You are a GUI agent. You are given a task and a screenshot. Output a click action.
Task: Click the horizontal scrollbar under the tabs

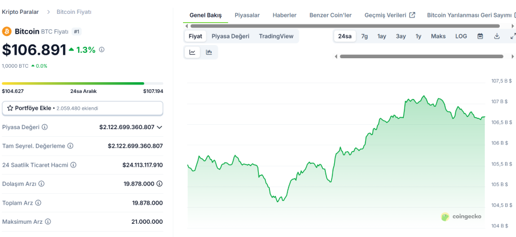(x=345, y=26)
